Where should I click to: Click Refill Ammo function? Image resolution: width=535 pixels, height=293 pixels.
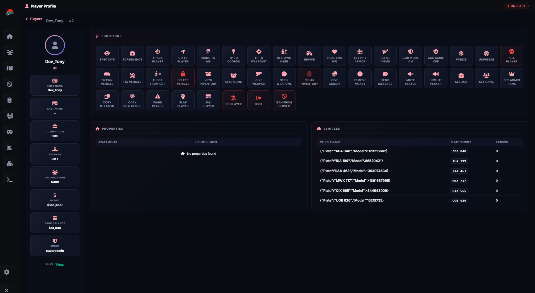click(x=385, y=56)
